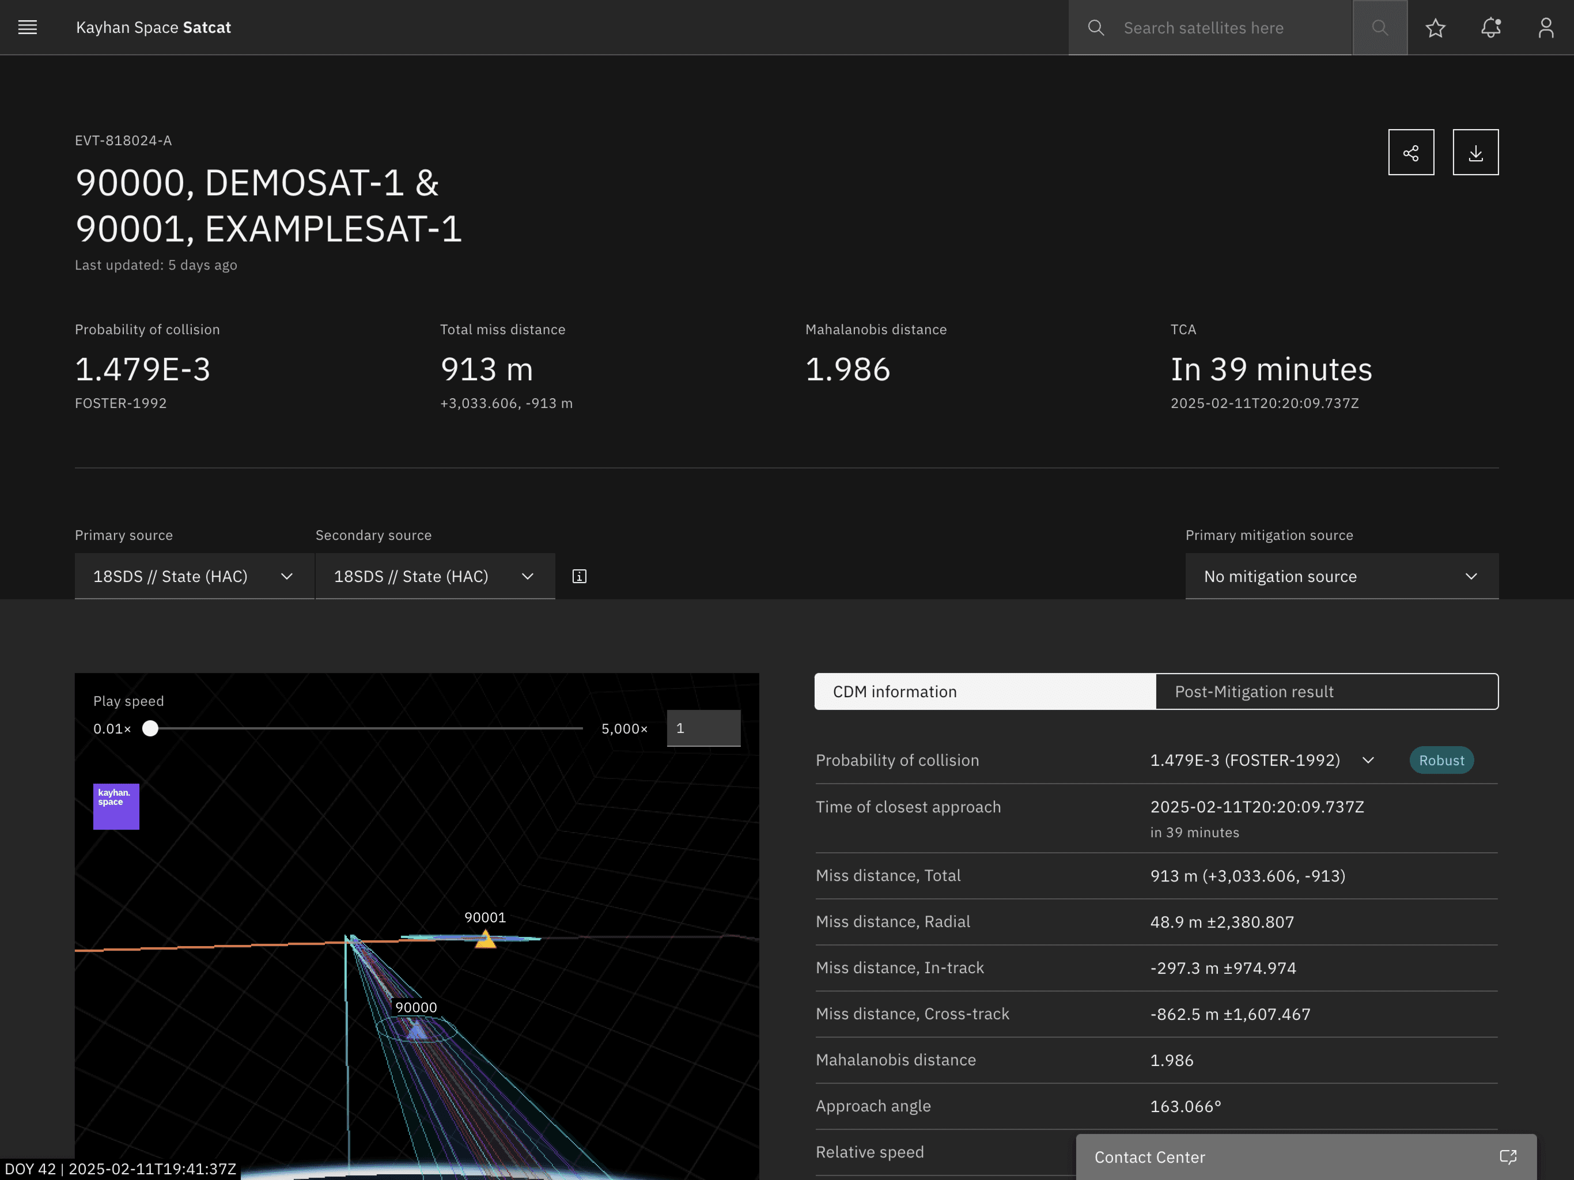Adjust the Play speed slider handle

(x=149, y=728)
